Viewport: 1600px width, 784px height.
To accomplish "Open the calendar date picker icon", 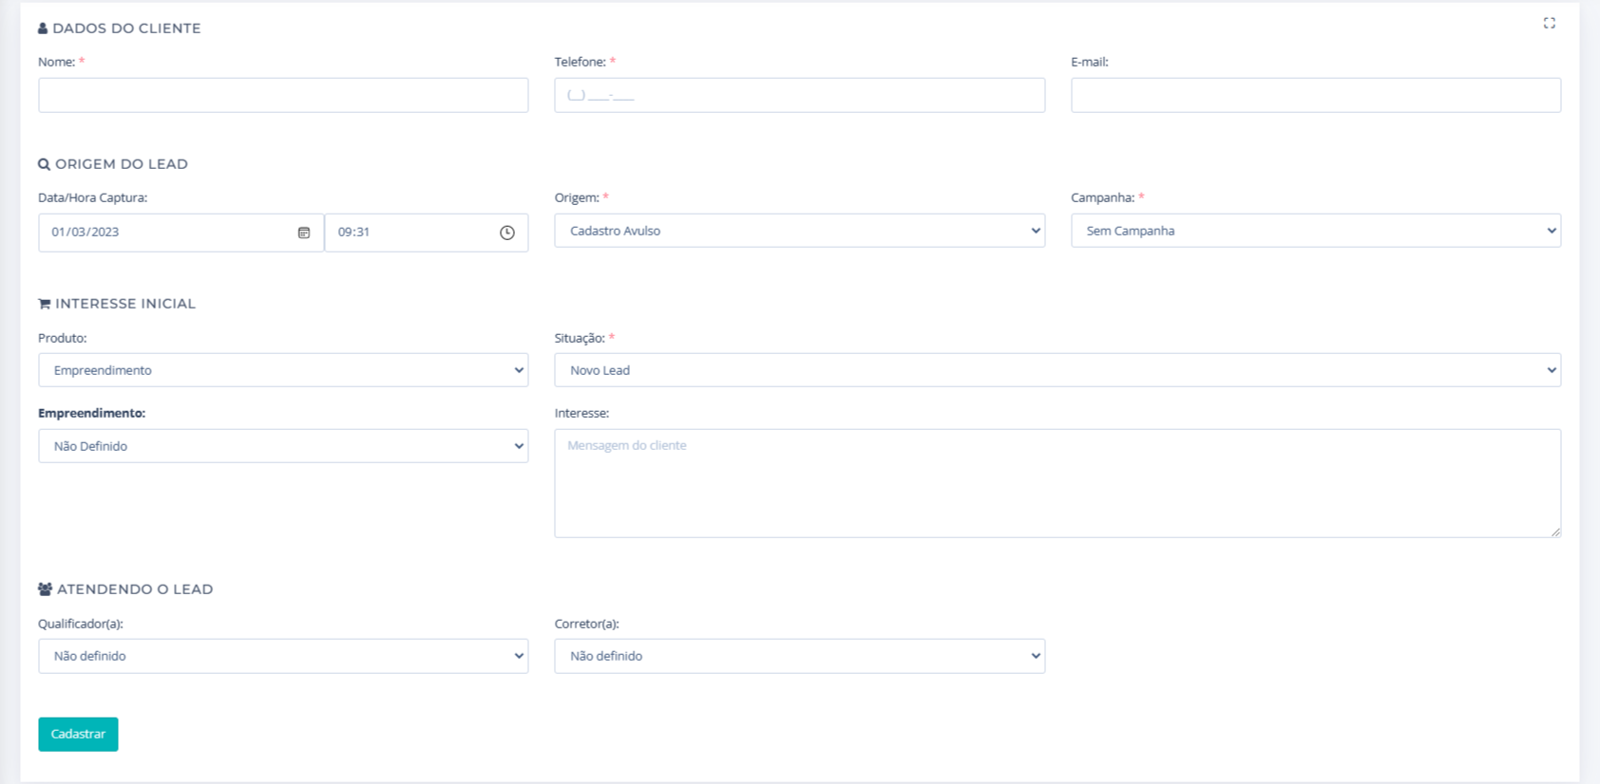I will [304, 233].
